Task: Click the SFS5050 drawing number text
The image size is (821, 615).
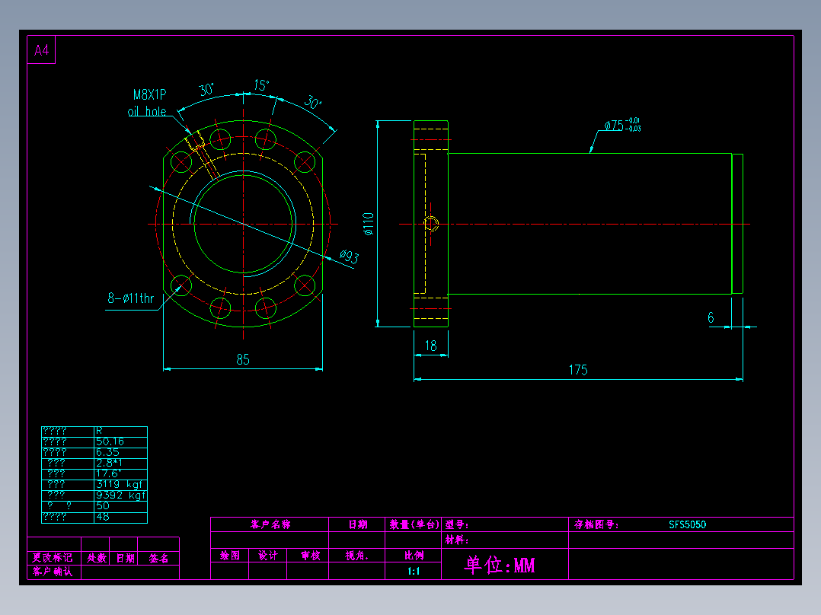Action: point(687,524)
